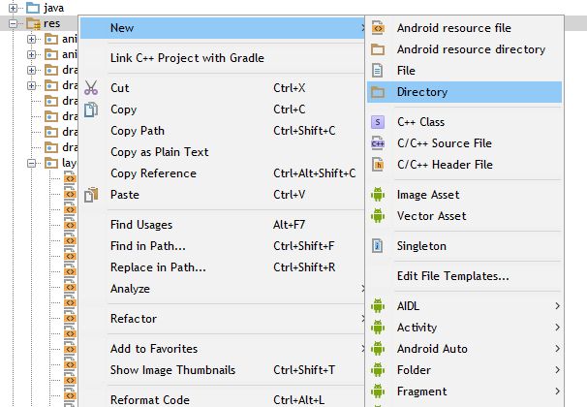Select Image Asset option
Viewport: 587px width, 407px height.
point(464,195)
